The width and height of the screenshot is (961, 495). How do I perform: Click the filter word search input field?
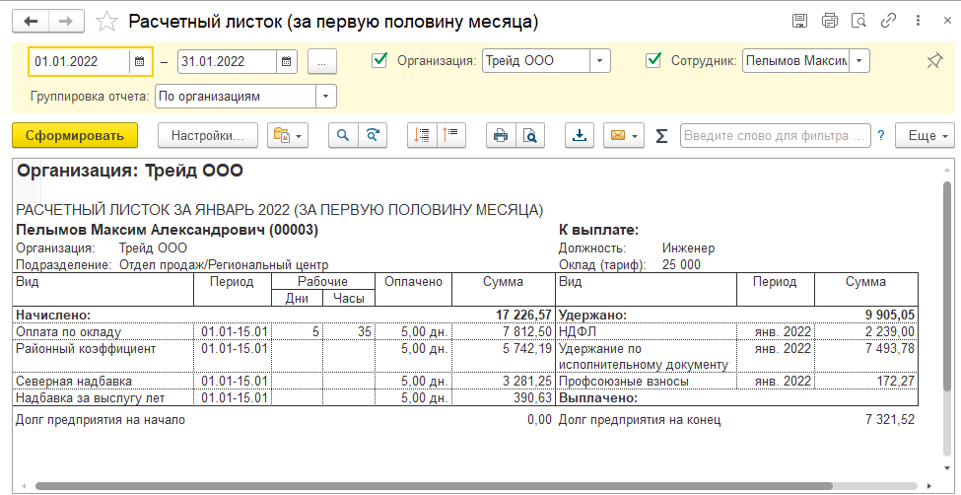[775, 135]
